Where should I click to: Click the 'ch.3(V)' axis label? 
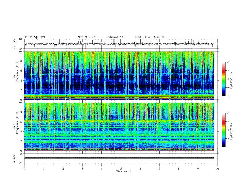click(15, 158)
